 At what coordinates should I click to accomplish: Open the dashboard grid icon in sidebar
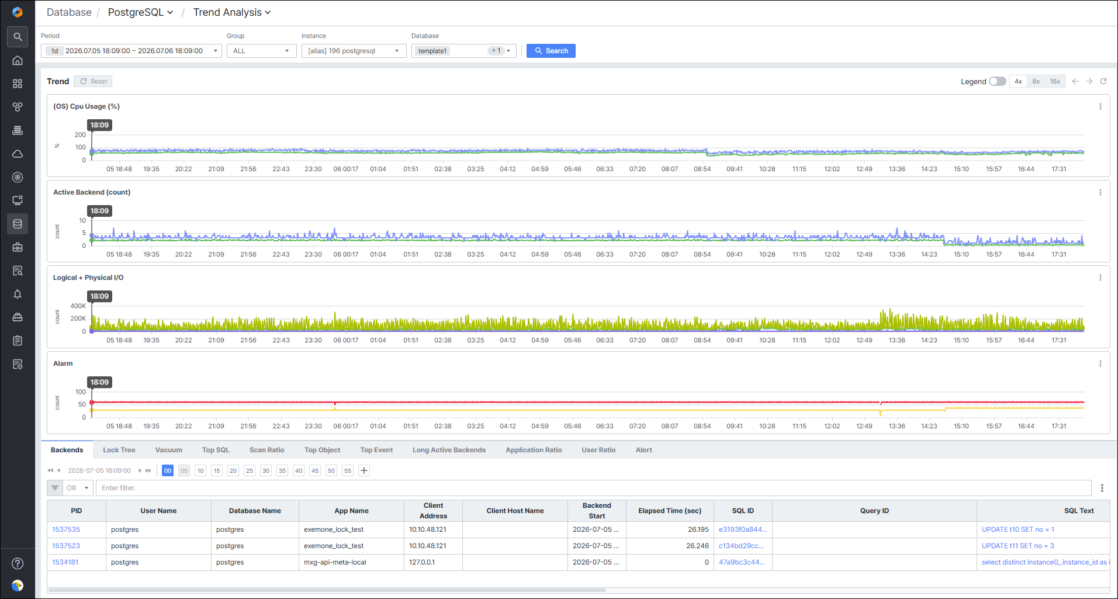click(18, 84)
